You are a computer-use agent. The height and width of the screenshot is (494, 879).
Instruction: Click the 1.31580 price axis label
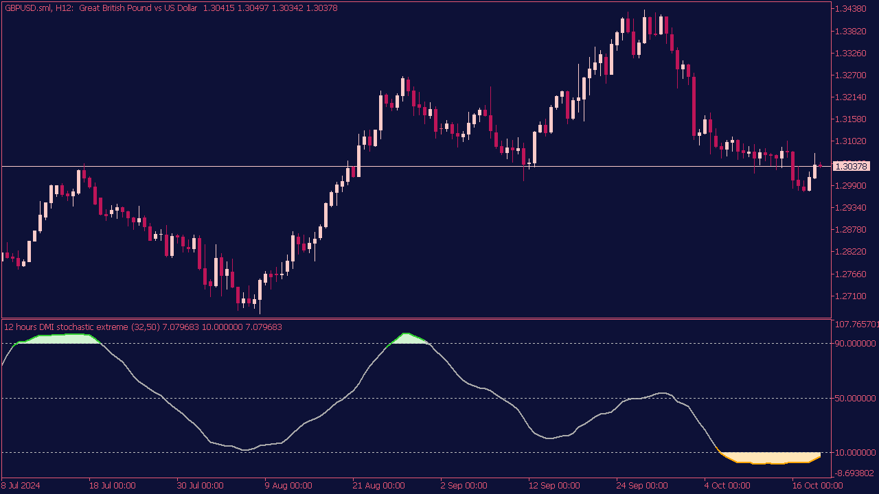pyautogui.click(x=852, y=119)
